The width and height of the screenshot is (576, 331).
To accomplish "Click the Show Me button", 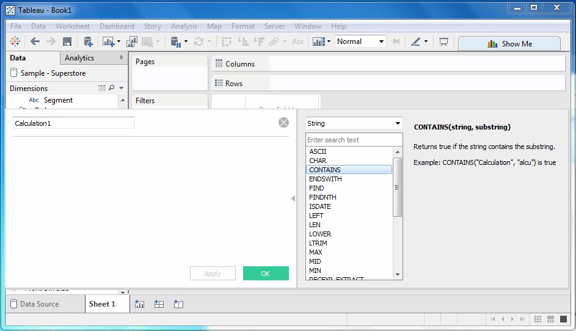I will coord(509,44).
